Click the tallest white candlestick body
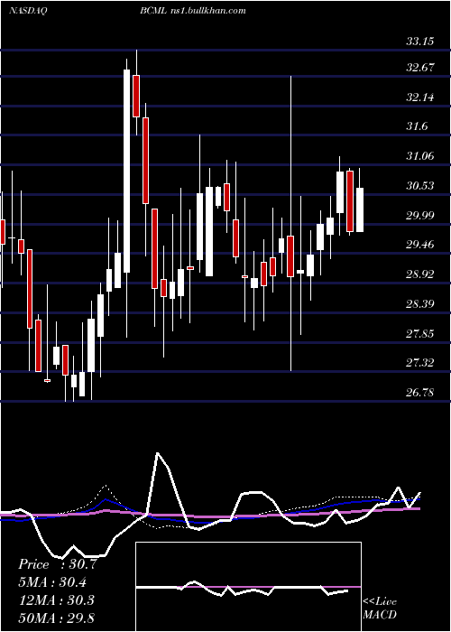451x632 pixels. 127,171
